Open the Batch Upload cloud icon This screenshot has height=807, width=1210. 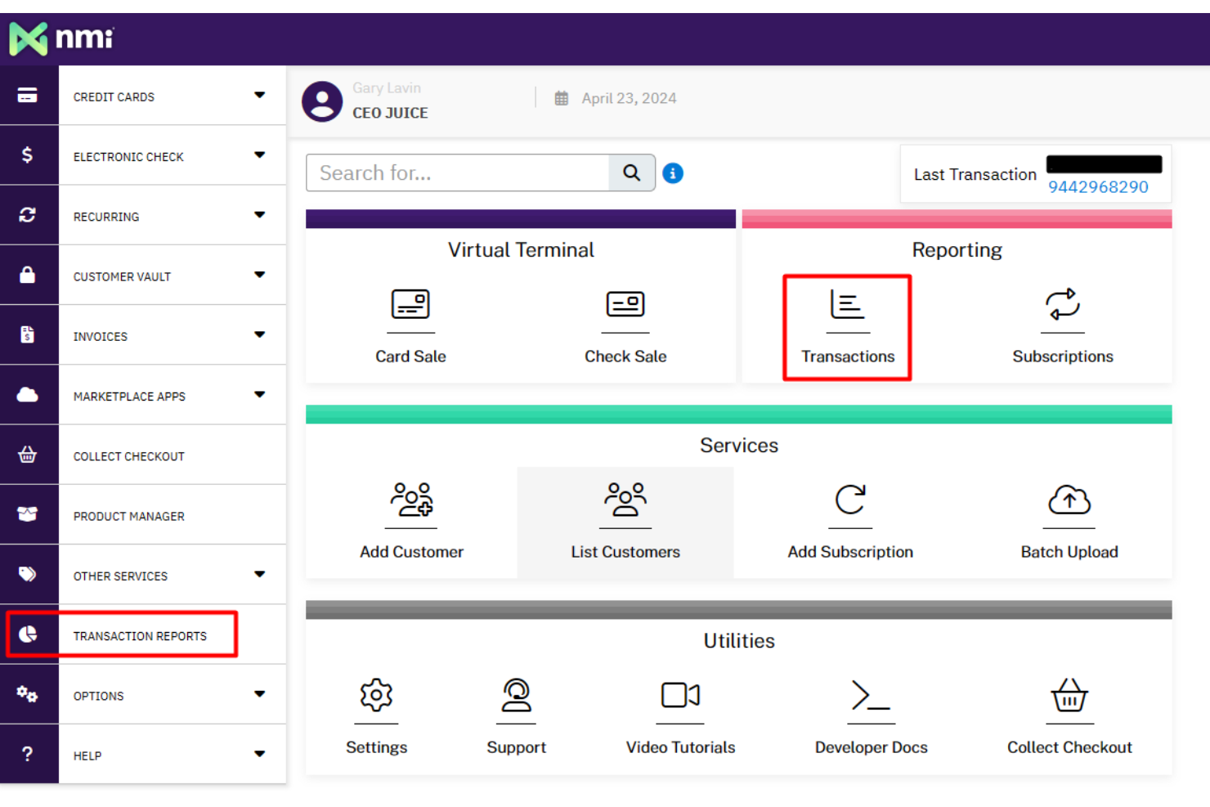pos(1069,500)
